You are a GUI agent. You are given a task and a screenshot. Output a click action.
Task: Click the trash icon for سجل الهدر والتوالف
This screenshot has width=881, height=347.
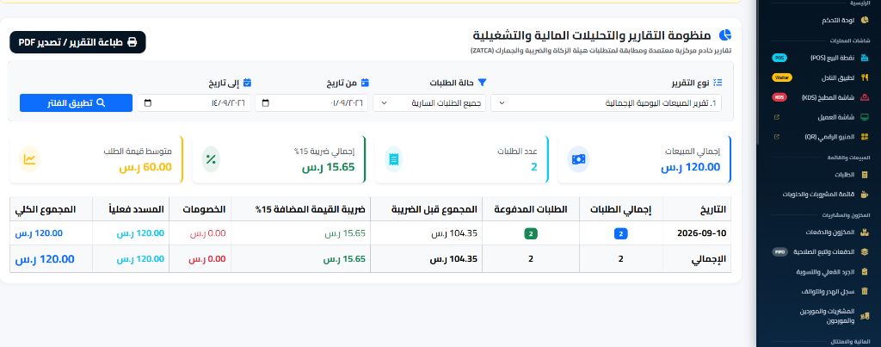(864, 291)
